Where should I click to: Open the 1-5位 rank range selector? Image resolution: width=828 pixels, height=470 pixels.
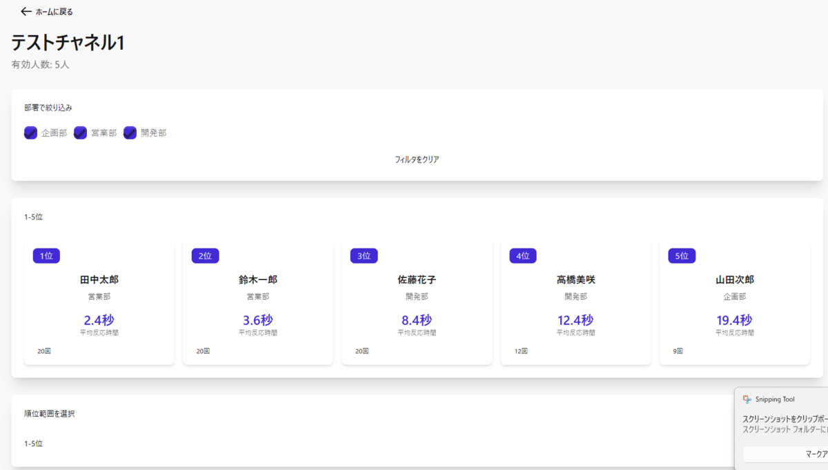pyautogui.click(x=33, y=444)
